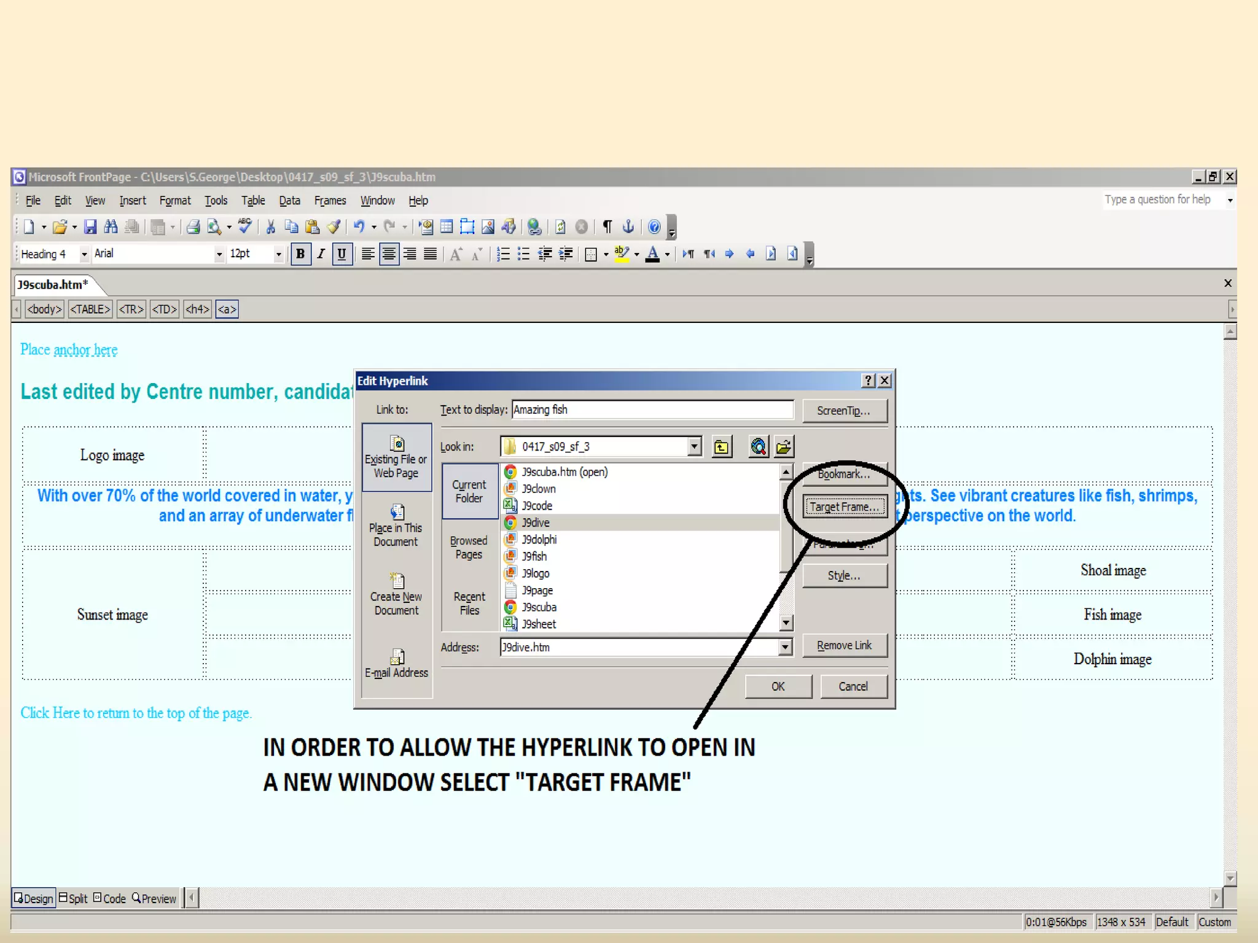Toggle Italic formatting button
This screenshot has width=1258, height=943.
click(x=321, y=254)
